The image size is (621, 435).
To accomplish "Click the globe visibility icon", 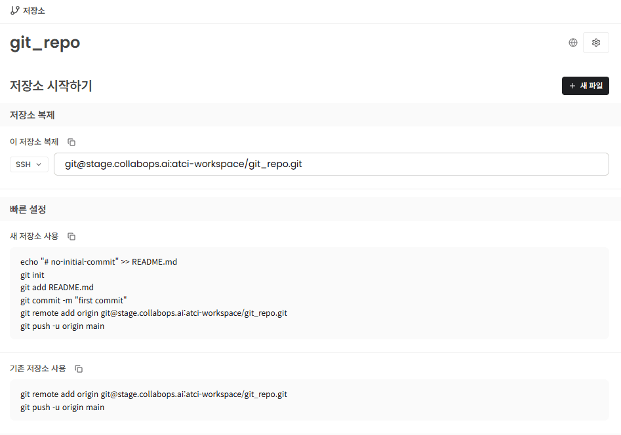I will tap(572, 43).
